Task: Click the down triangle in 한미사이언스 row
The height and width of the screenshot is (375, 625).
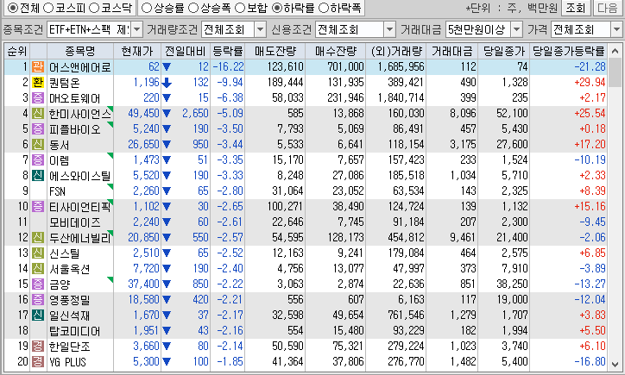Action: click(x=167, y=114)
